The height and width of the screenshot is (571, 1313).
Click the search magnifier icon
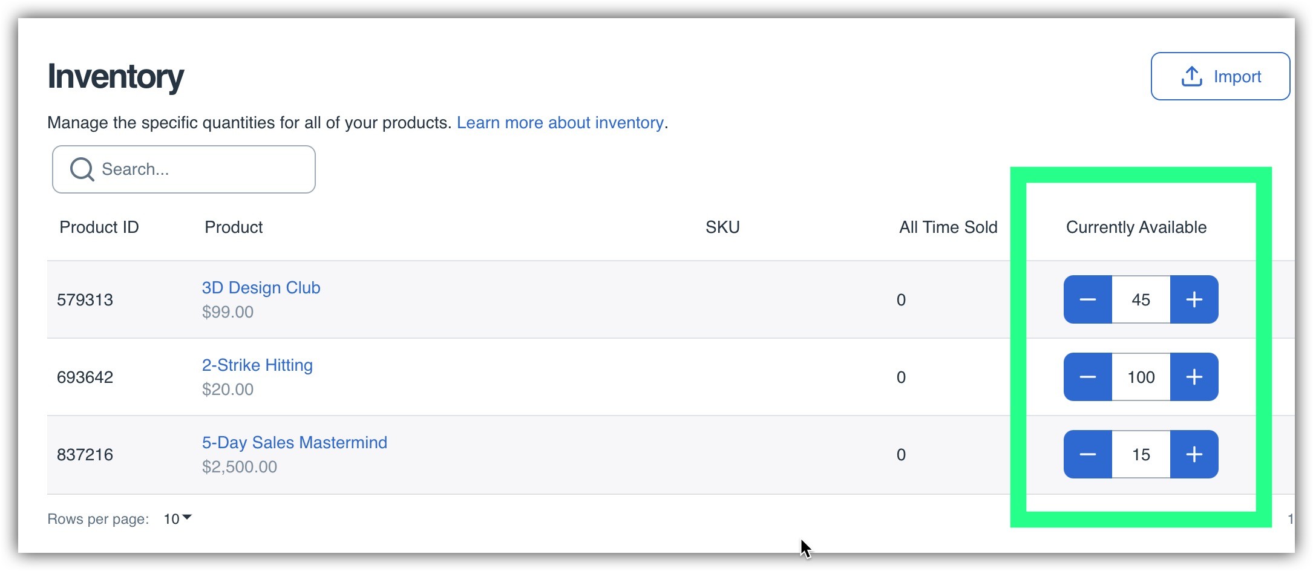coord(82,169)
